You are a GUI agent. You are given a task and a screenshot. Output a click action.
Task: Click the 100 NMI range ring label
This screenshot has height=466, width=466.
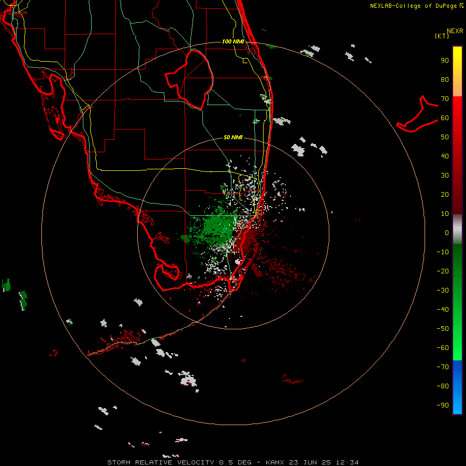[x=233, y=41]
